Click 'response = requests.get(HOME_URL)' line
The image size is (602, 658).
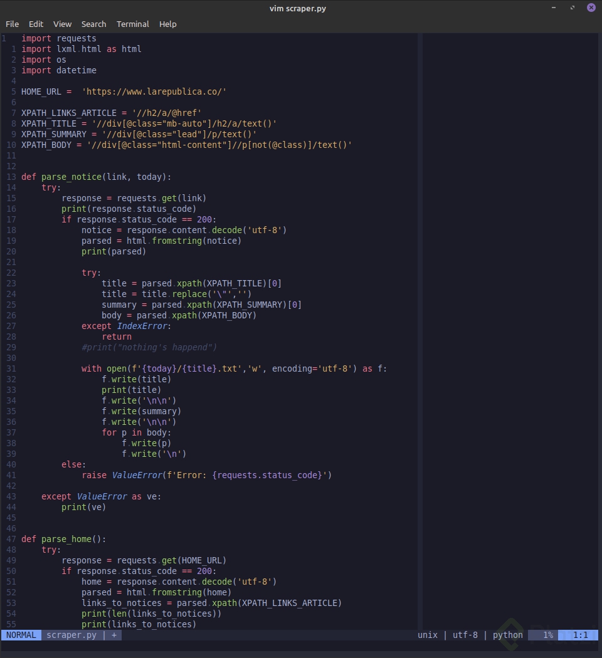144,561
